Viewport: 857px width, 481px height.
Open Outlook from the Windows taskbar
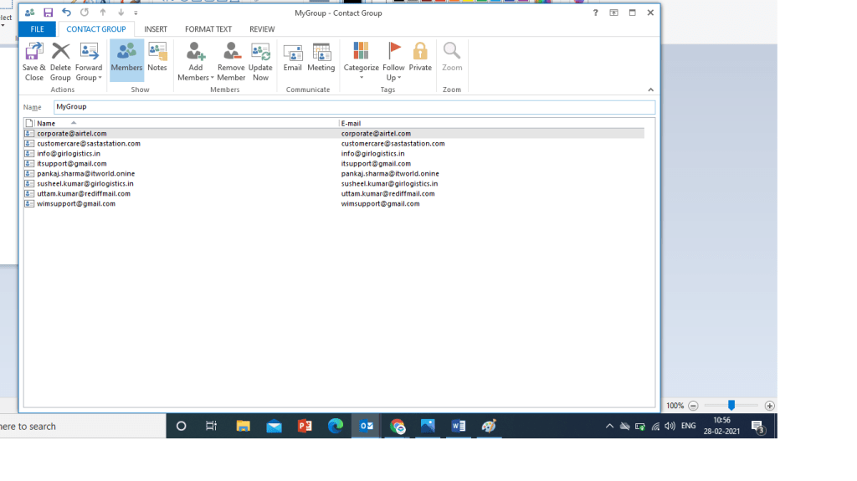(367, 426)
